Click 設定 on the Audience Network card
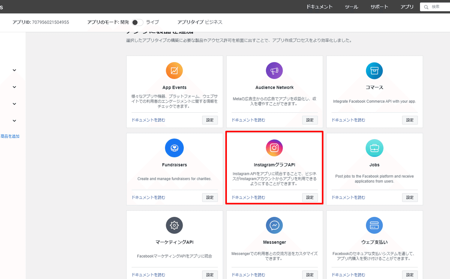The width and height of the screenshot is (450, 279). [x=310, y=120]
